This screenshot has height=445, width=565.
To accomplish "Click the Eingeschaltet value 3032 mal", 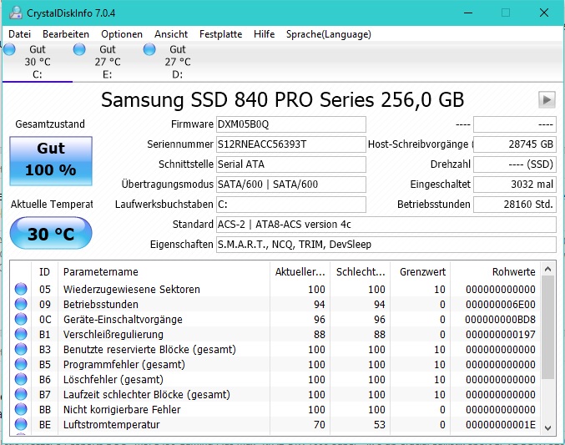I will tap(515, 185).
